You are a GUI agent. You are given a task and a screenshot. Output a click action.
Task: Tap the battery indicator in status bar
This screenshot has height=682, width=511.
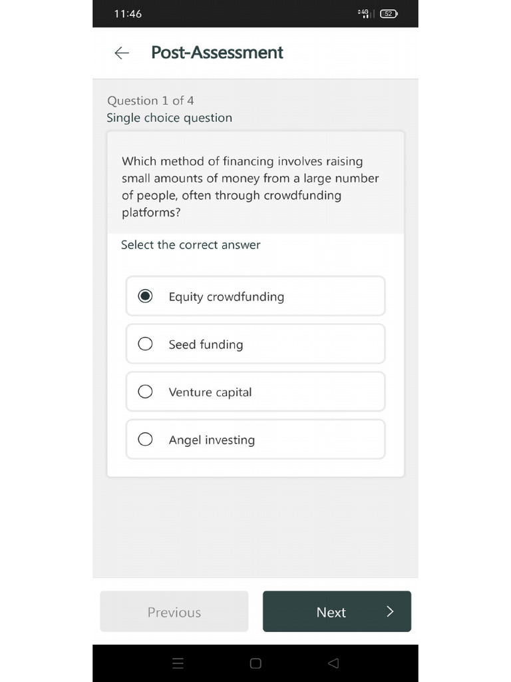point(388,14)
